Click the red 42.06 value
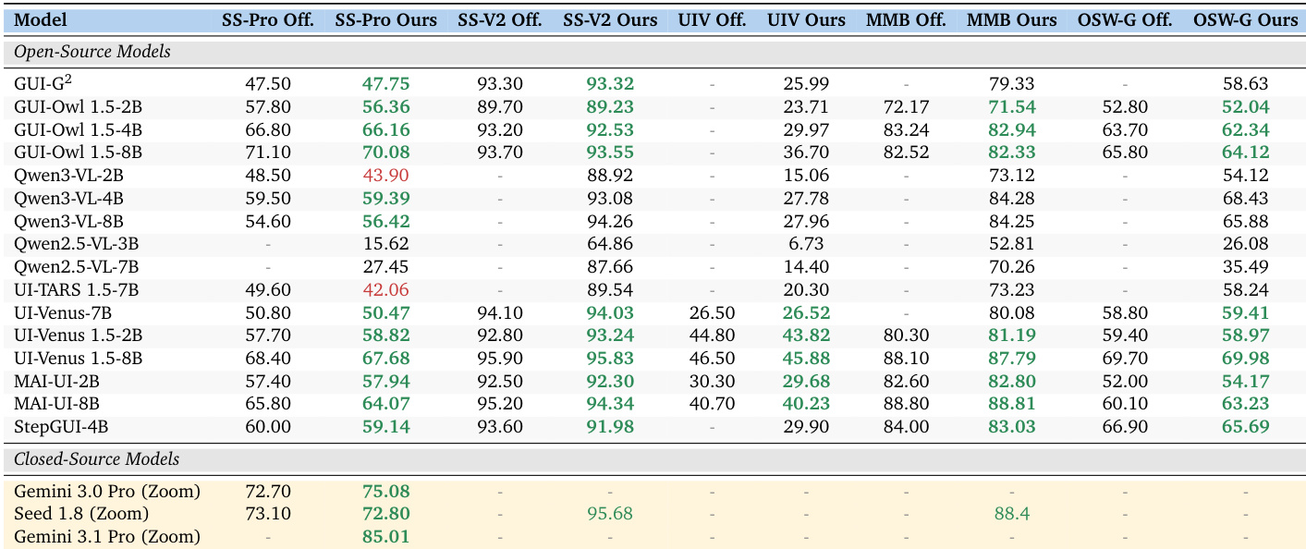This screenshot has height=549, width=1306. (385, 290)
